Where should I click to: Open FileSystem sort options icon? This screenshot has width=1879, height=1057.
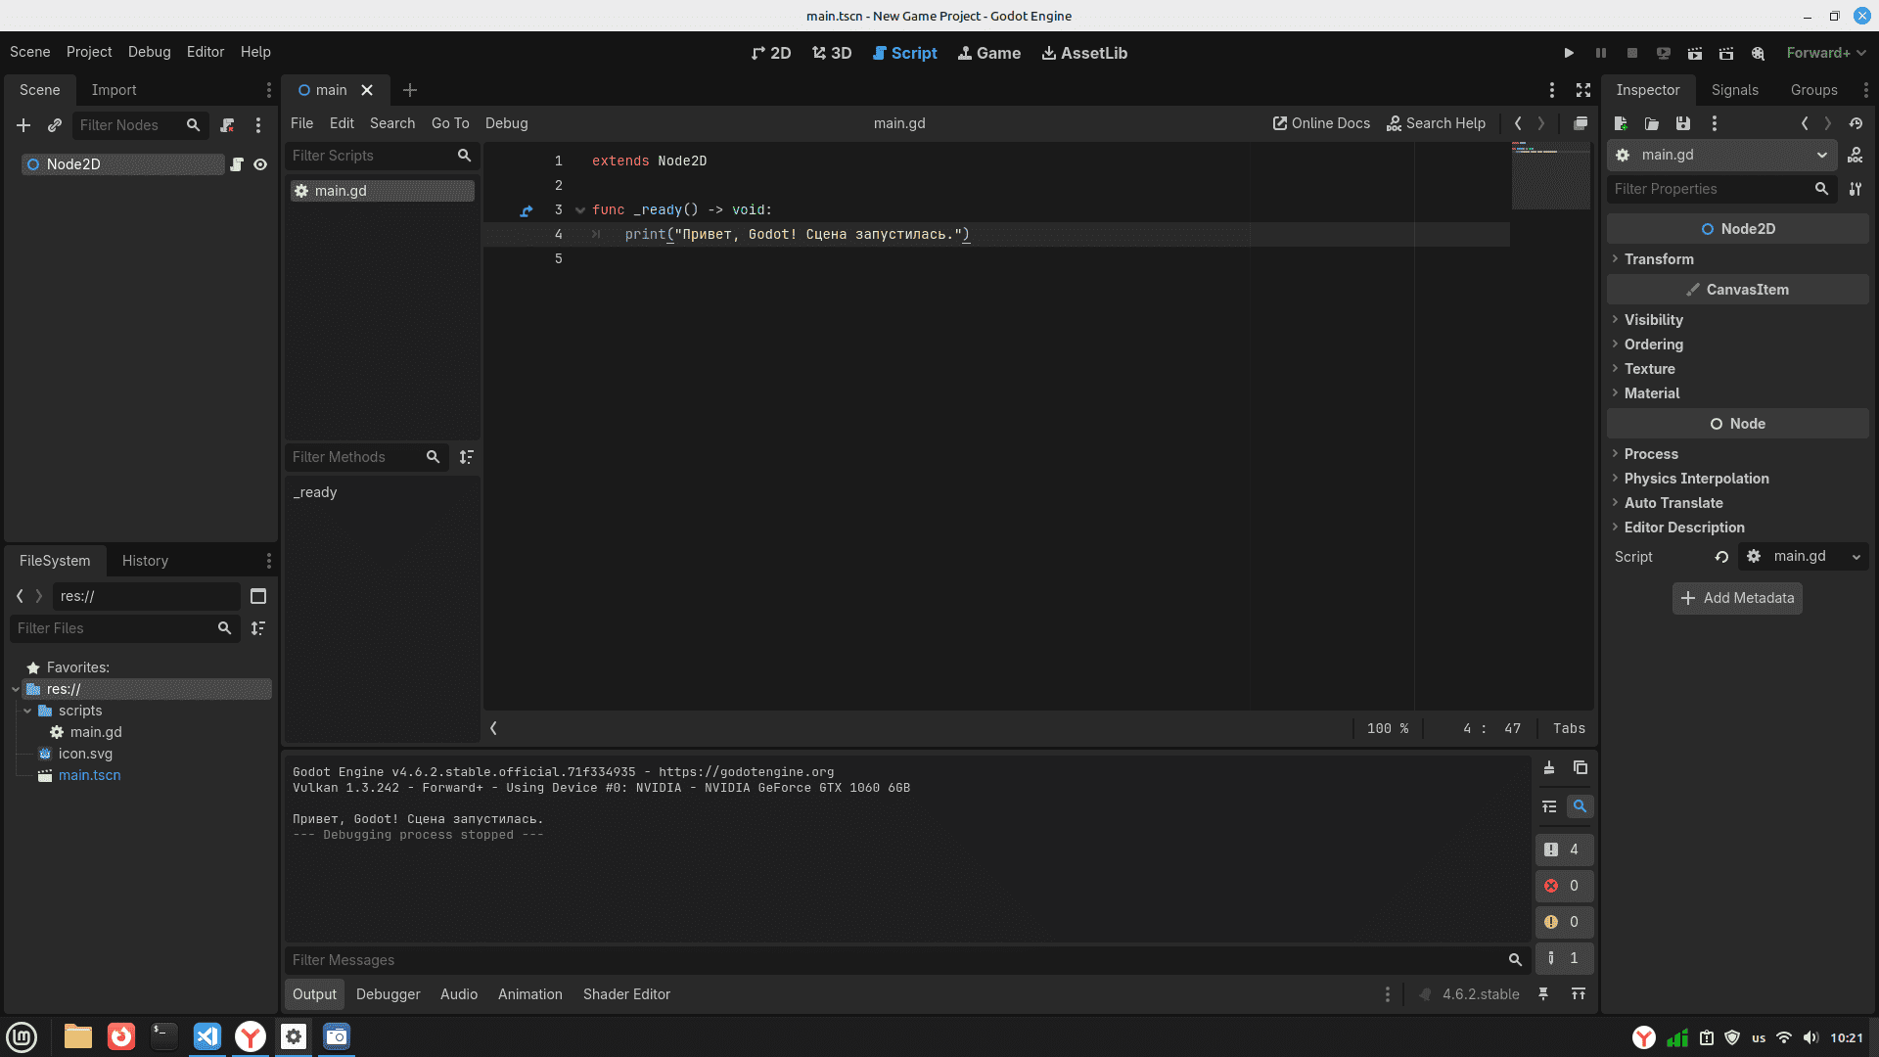(x=258, y=628)
